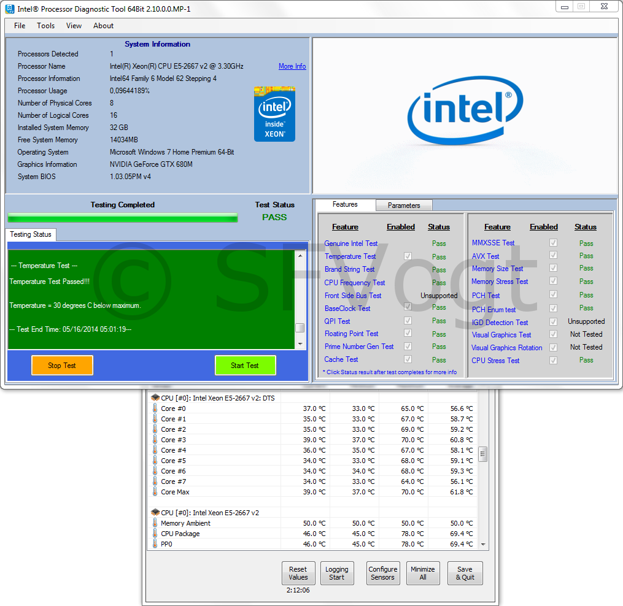The height and width of the screenshot is (606, 623).
Task: Click scroll down arrow in testing log
Action: (x=300, y=344)
